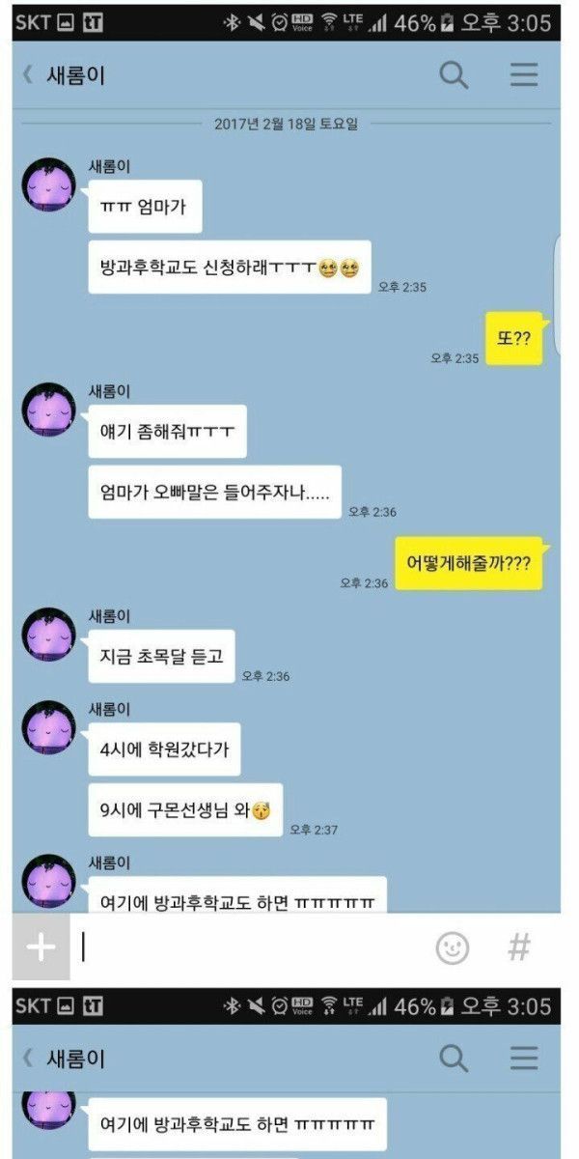The height and width of the screenshot is (1159, 579).
Task: Tap the '방과후학교도 신청하래' message bubble
Action: (x=230, y=268)
